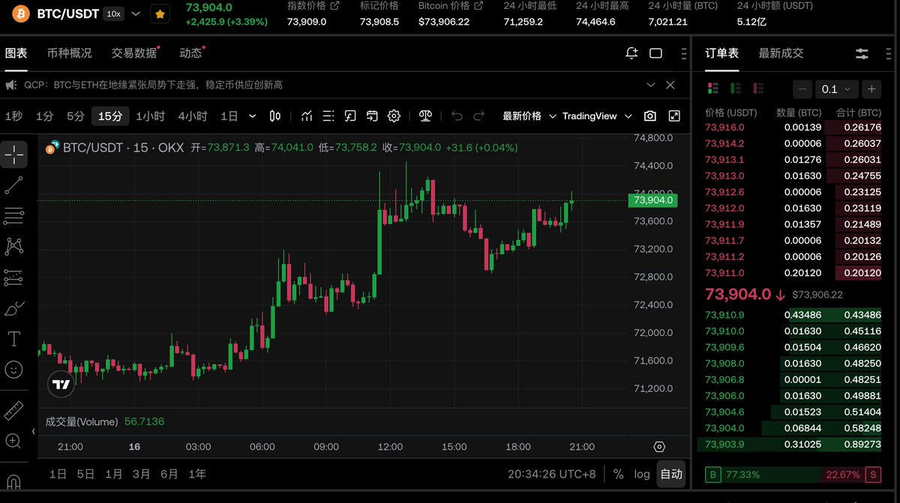Expand the chart to fullscreen

point(674,116)
